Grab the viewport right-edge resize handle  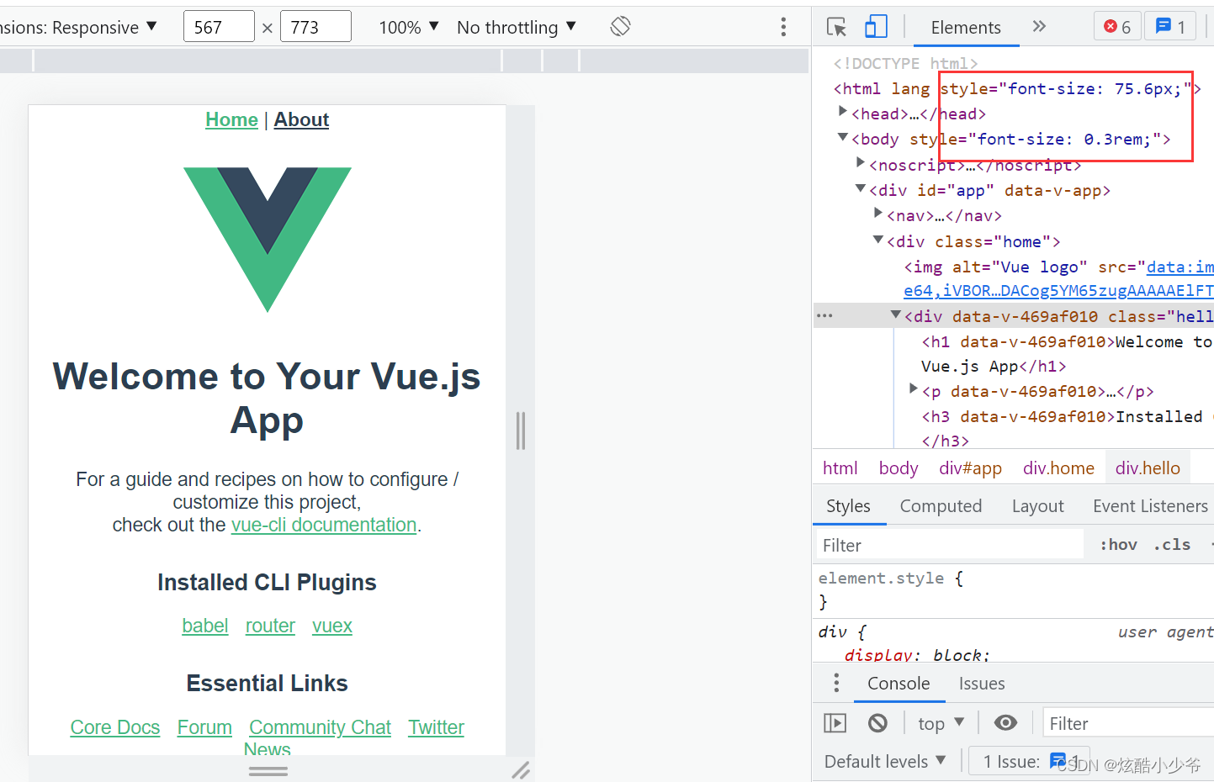pyautogui.click(x=521, y=431)
